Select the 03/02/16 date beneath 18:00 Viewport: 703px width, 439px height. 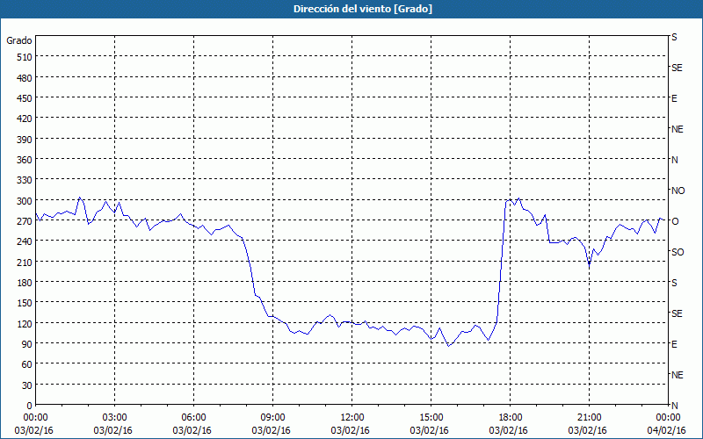click(x=509, y=430)
